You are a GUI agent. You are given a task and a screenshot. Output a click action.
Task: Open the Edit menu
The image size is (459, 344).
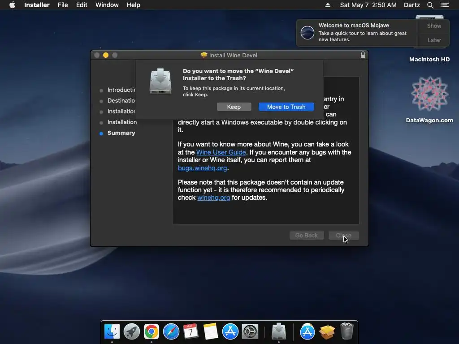tap(82, 5)
